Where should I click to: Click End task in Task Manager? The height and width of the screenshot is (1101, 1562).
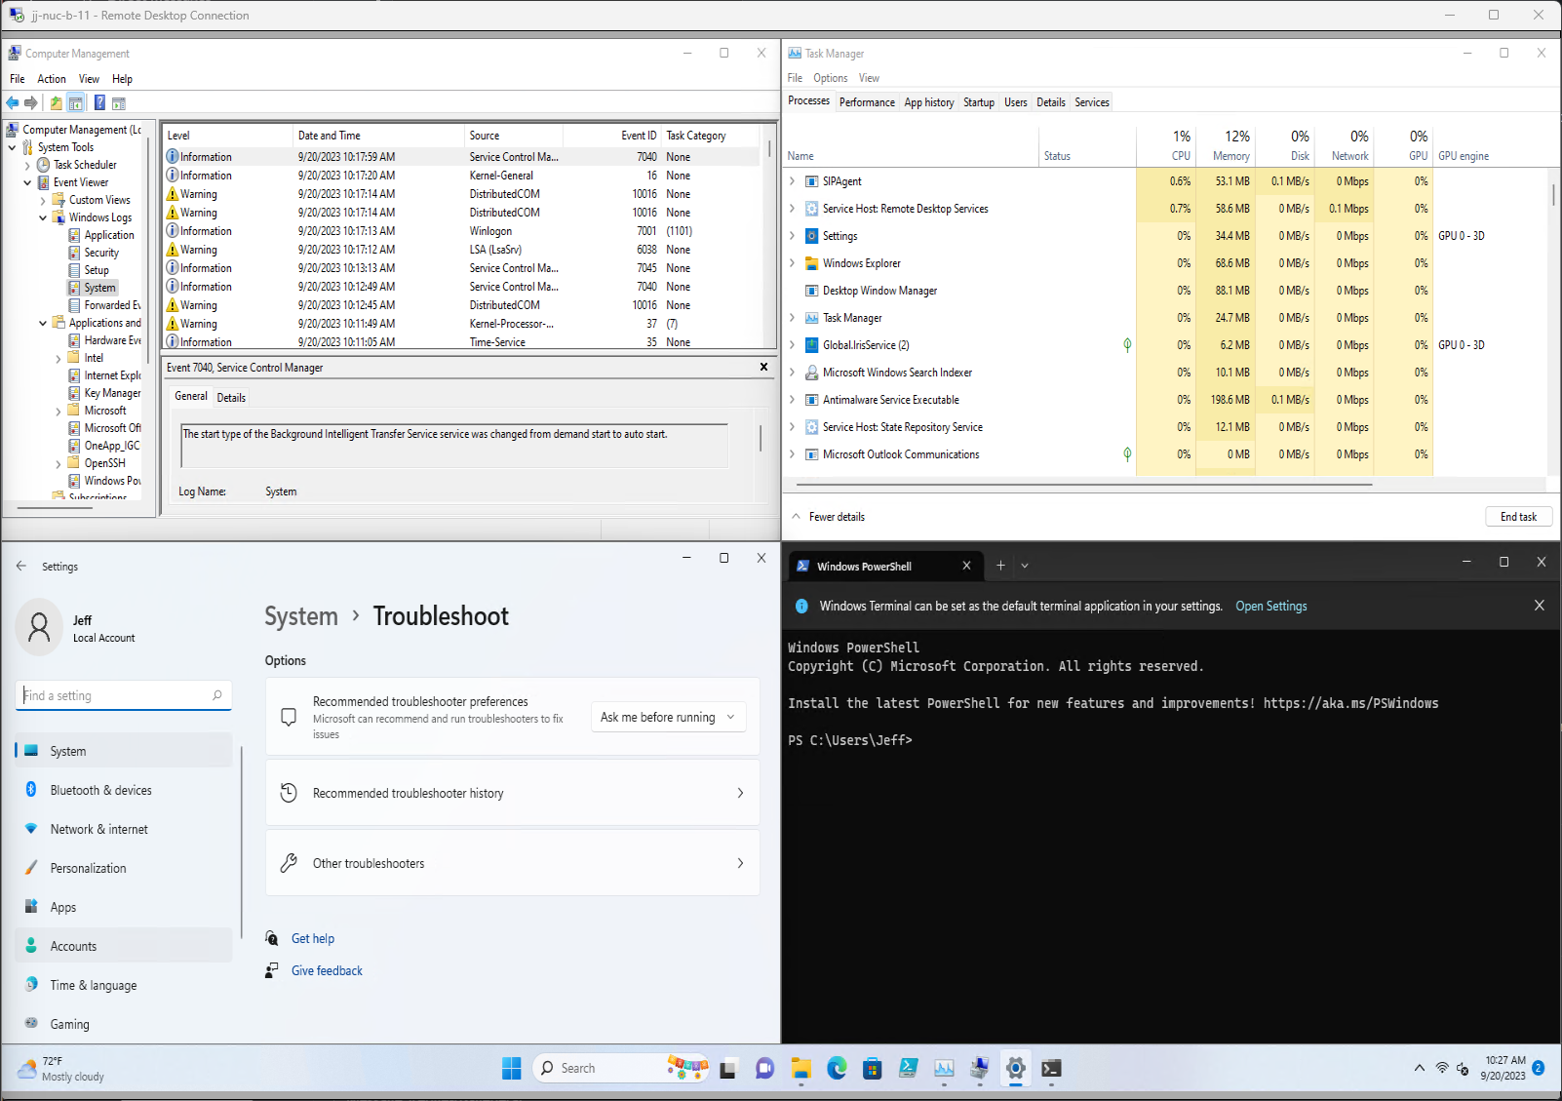pos(1518,517)
